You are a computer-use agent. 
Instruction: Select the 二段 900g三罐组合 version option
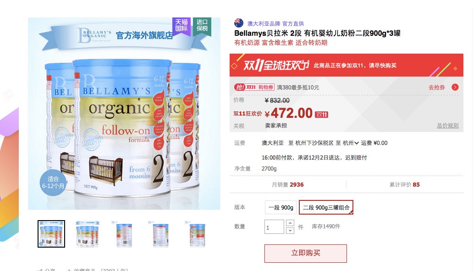point(326,208)
